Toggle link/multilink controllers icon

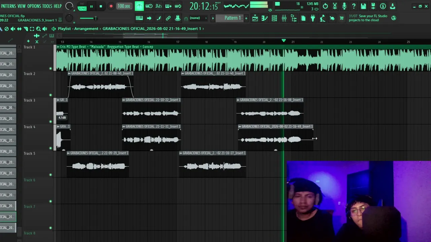pyautogui.click(x=168, y=18)
